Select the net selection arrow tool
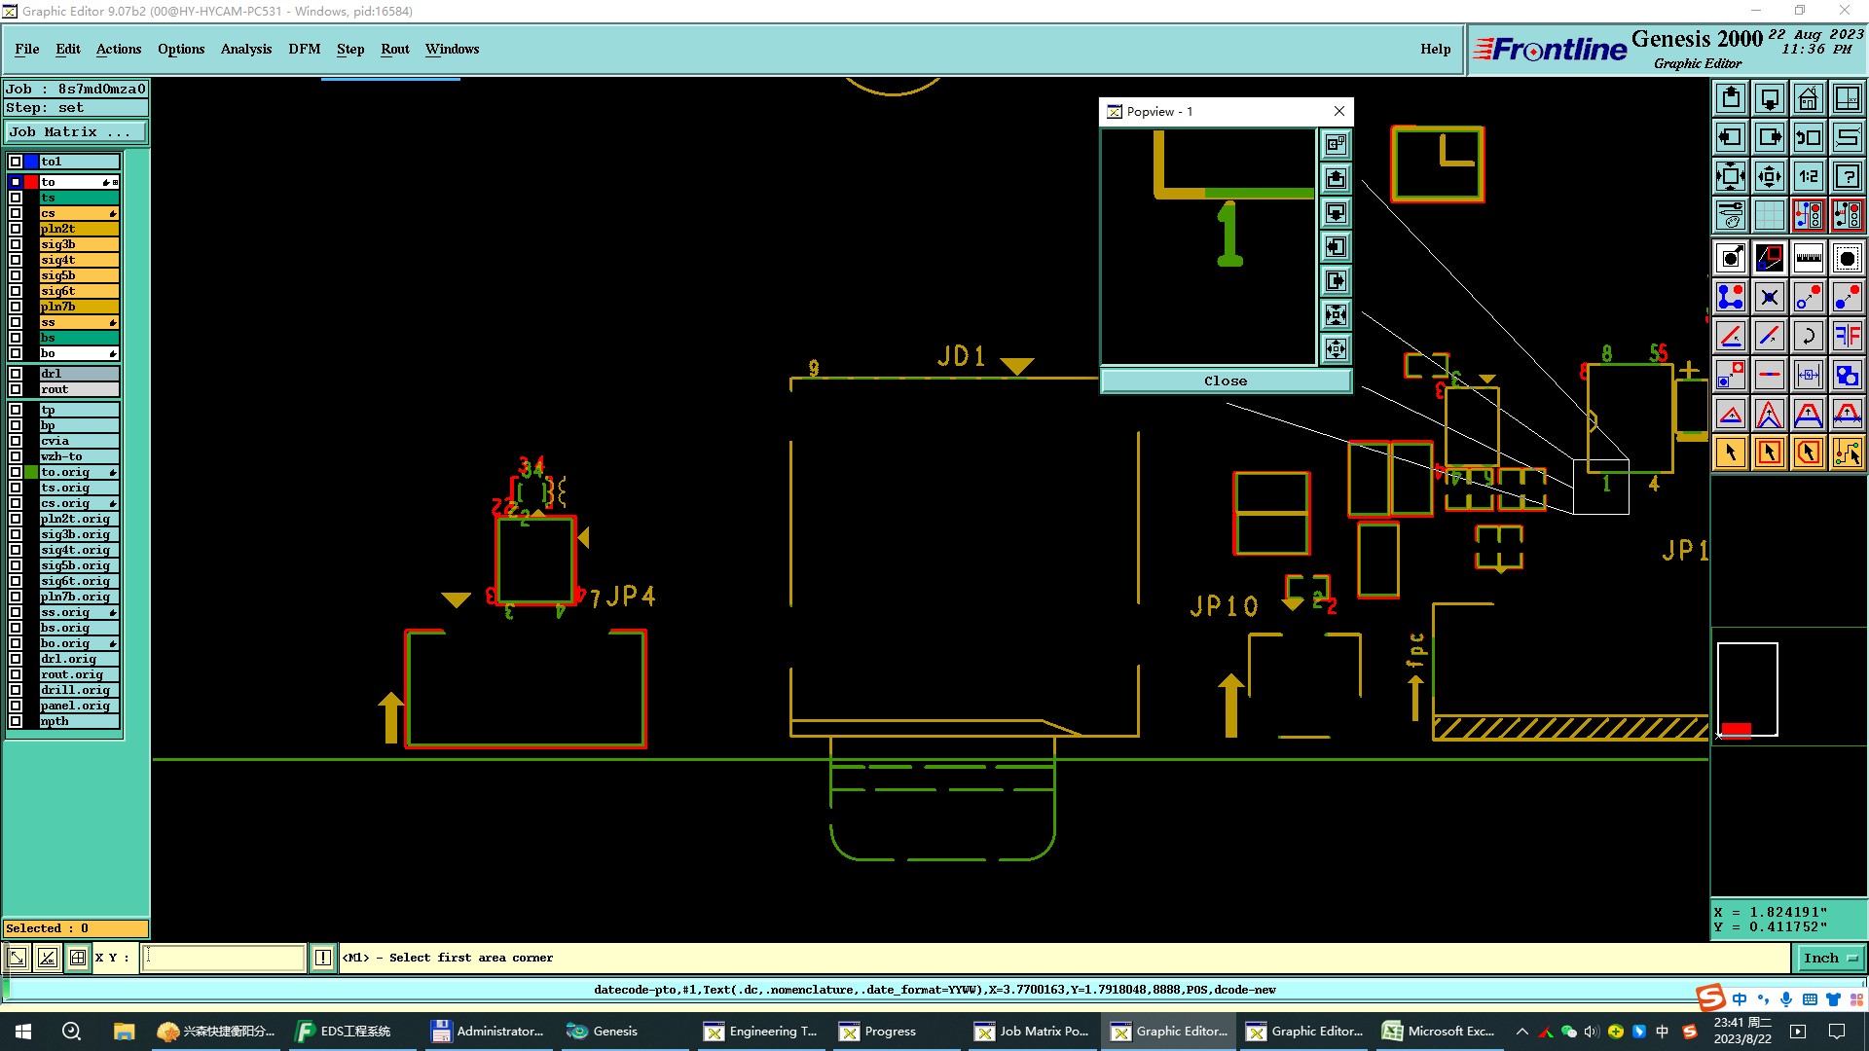This screenshot has height=1051, width=1869. (1847, 453)
